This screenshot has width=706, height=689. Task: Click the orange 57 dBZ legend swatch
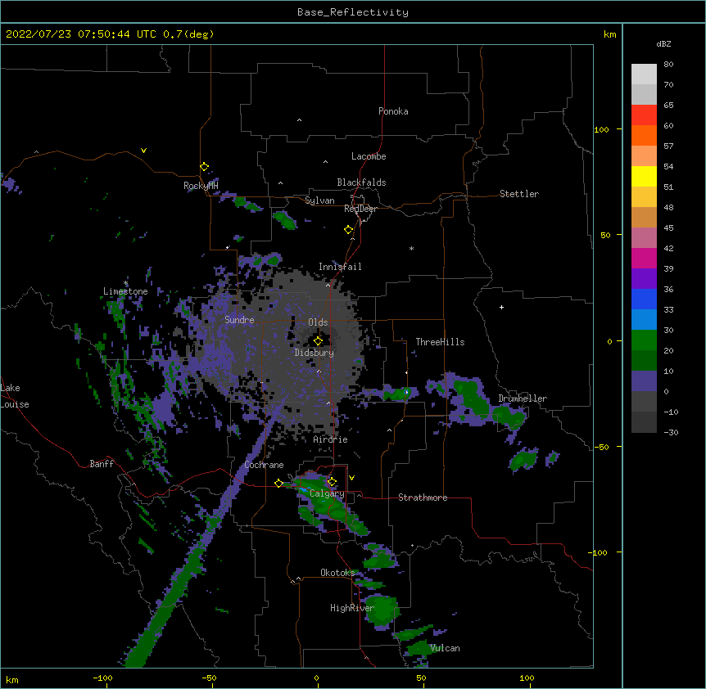[x=644, y=135]
